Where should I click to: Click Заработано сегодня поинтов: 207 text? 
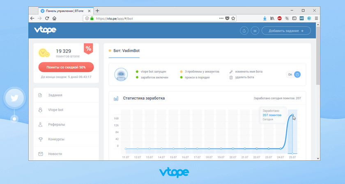pyautogui.click(x=277, y=99)
